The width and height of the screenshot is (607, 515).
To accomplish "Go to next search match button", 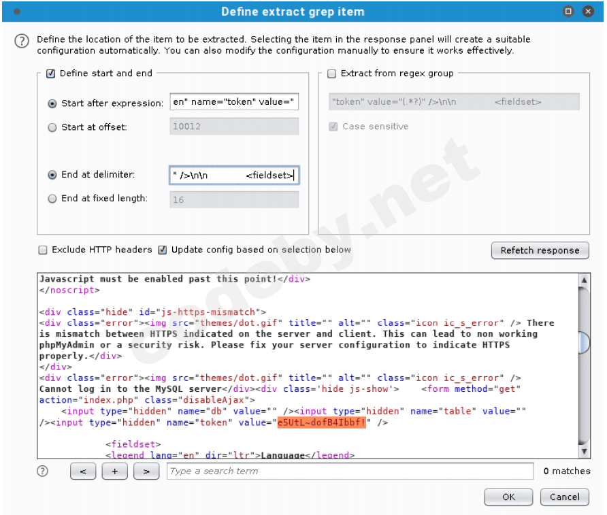I will point(146,471).
